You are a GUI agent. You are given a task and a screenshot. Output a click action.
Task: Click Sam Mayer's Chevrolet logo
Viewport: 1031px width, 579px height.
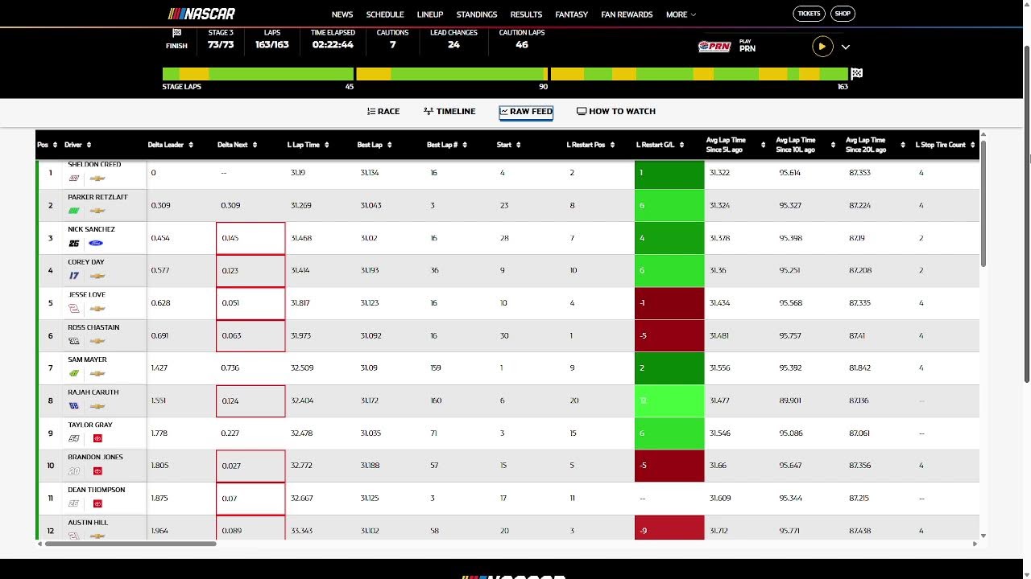point(97,373)
